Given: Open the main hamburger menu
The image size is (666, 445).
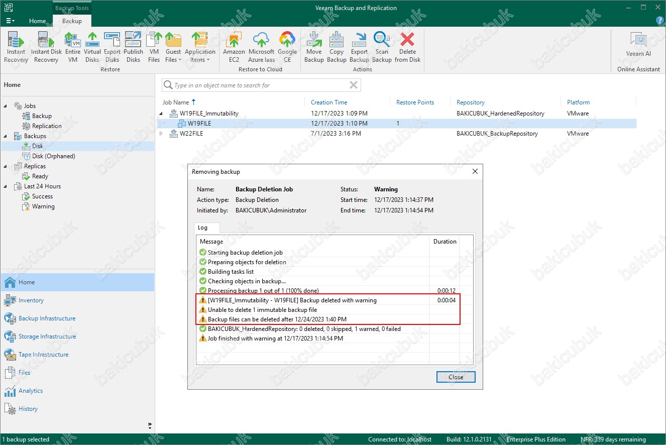Looking at the screenshot, I should click(x=10, y=21).
